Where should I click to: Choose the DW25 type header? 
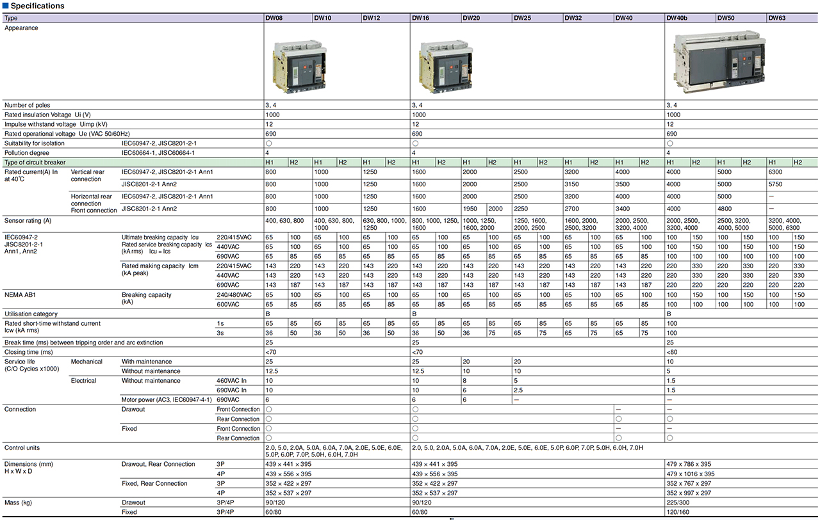[x=521, y=18]
